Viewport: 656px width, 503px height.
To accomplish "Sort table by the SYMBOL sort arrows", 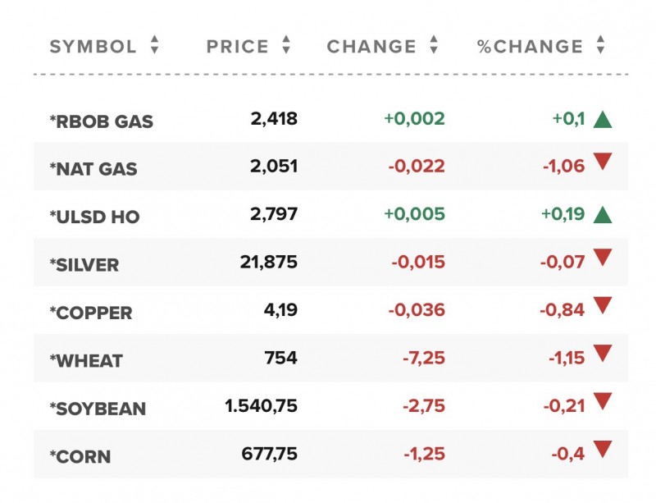I will (154, 46).
